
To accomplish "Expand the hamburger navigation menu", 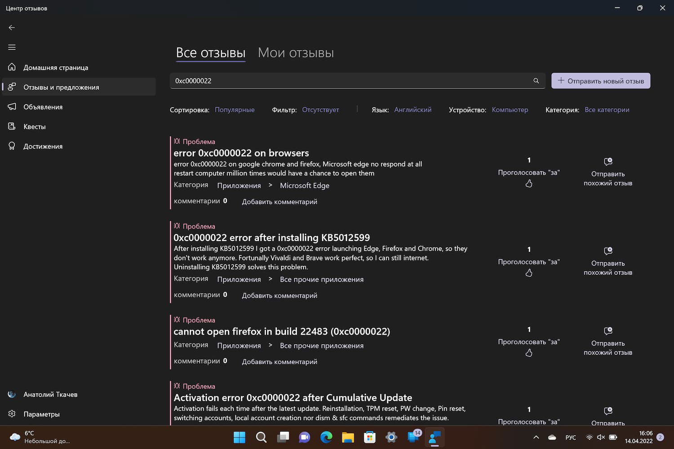I will [12, 47].
